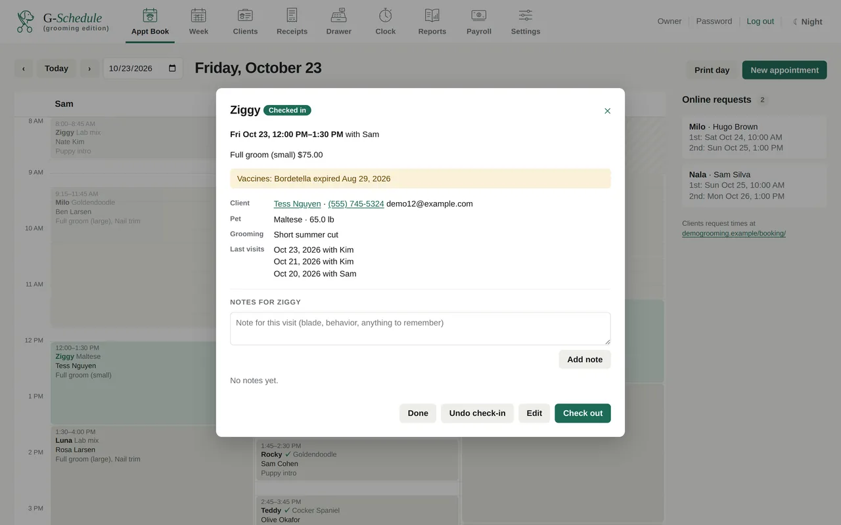Screen dimensions: 841x525
Task: Click the phone number (555) 745-5324
Action: tap(356, 204)
